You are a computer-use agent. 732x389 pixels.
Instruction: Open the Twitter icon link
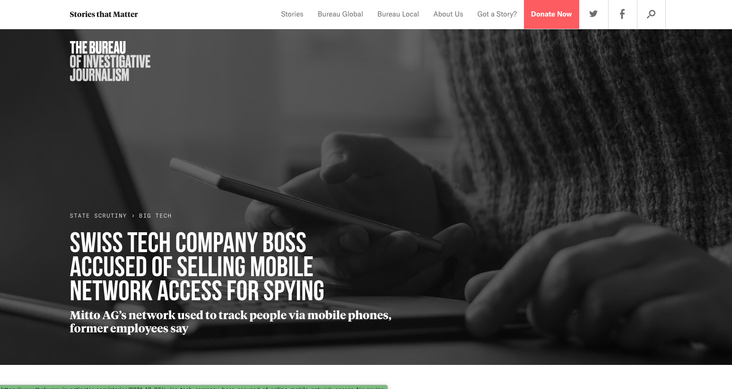(x=593, y=14)
